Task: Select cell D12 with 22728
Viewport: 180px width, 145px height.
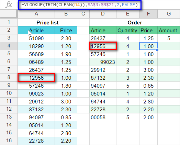Action: 103,109
